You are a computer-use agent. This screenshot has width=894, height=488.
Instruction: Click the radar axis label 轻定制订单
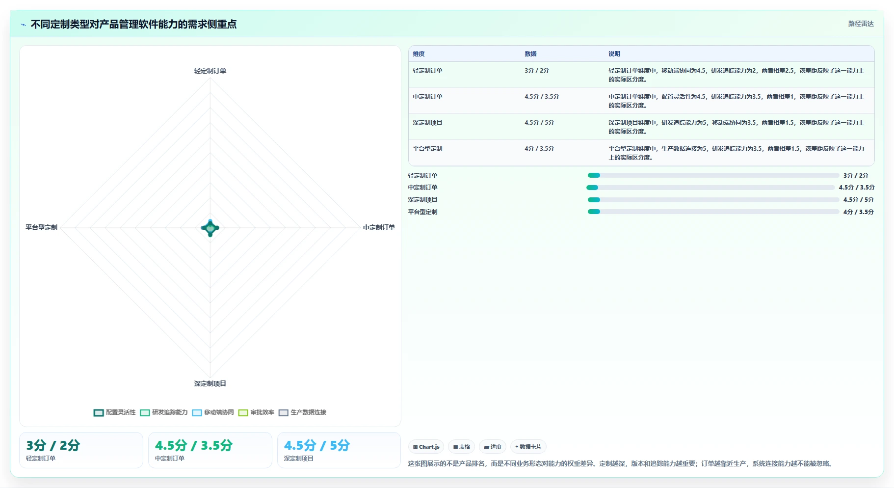click(210, 71)
